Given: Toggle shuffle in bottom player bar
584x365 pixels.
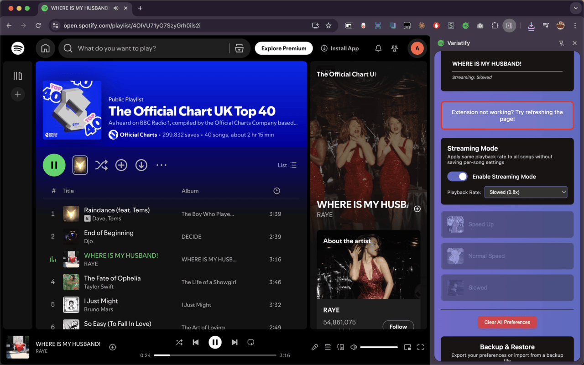Looking at the screenshot, I should [179, 342].
